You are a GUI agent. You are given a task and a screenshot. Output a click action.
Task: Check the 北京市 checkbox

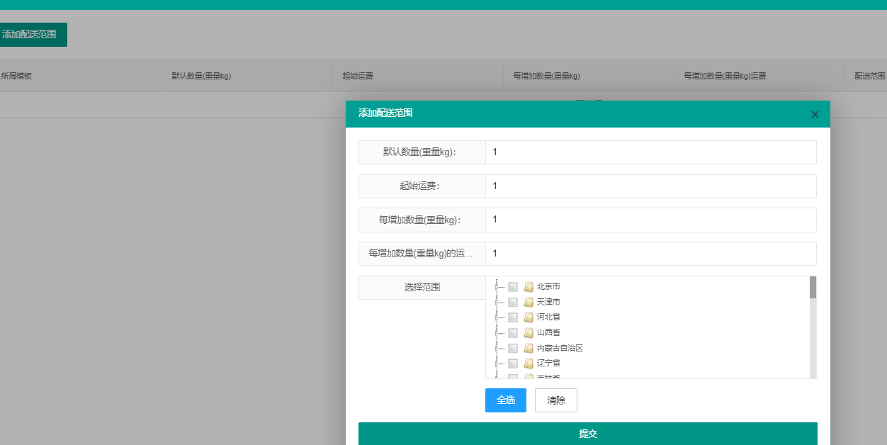pos(513,287)
